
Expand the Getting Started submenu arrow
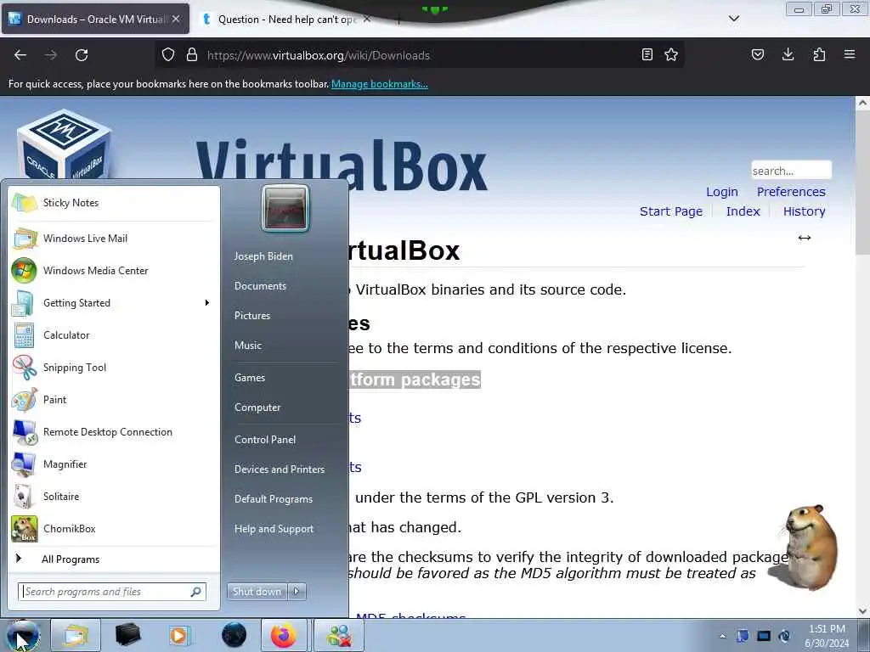tap(207, 303)
